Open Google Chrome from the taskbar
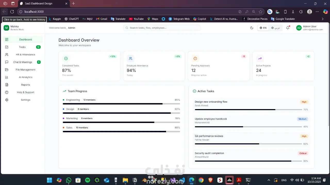This screenshot has height=185, width=330. pyautogui.click(x=201, y=180)
